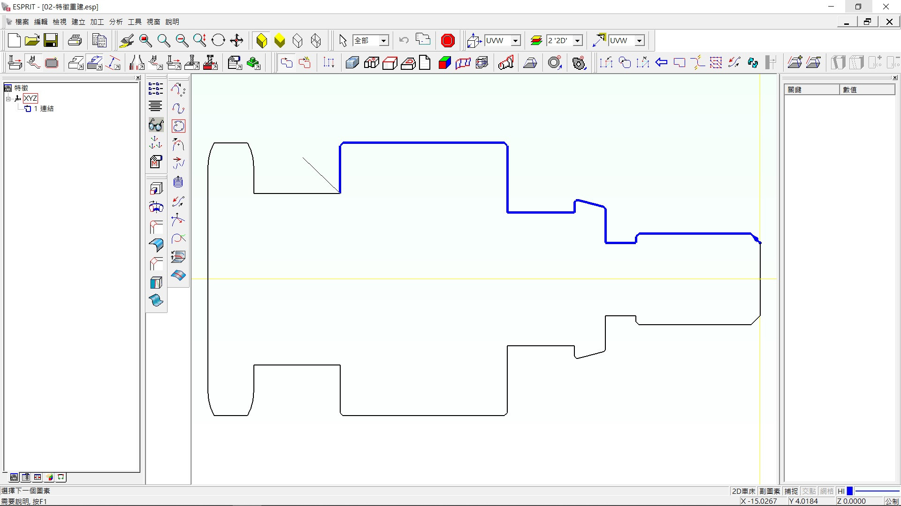
Task: Click the blue color swatch in status bar
Action: (x=849, y=491)
